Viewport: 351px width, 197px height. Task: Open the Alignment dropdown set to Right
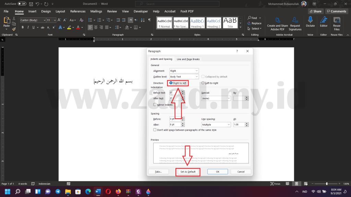click(184, 71)
